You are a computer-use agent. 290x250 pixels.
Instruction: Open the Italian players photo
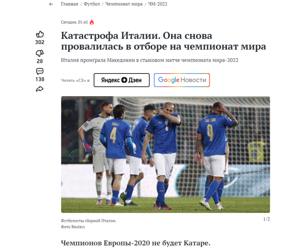coord(165,154)
